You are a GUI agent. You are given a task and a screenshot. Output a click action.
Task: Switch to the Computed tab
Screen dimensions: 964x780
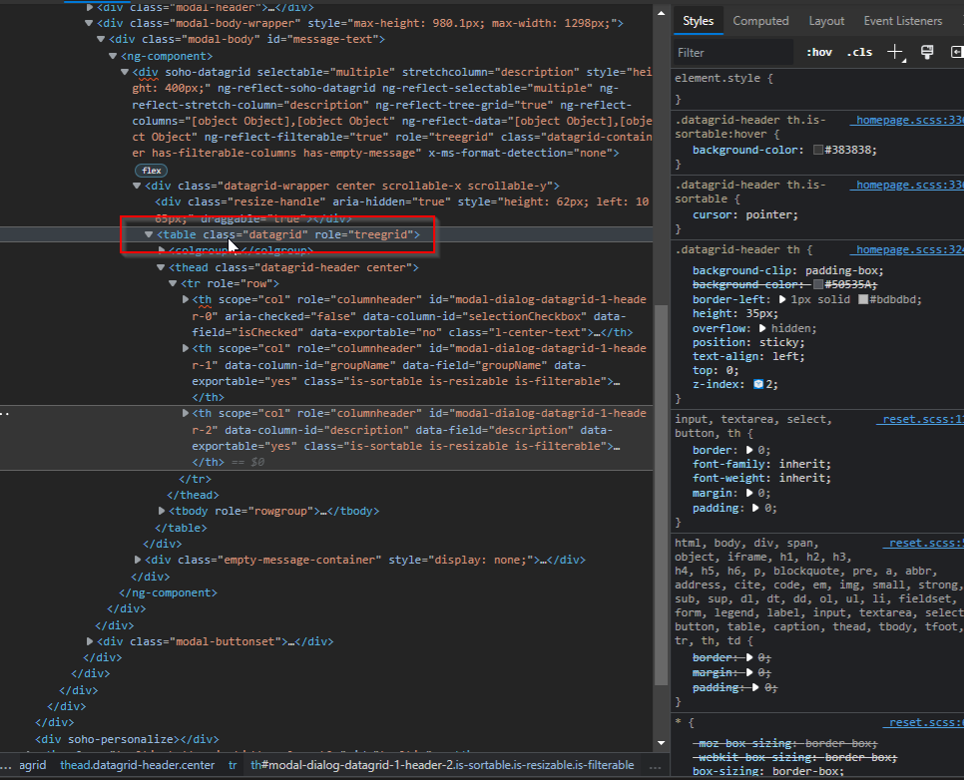coord(760,21)
